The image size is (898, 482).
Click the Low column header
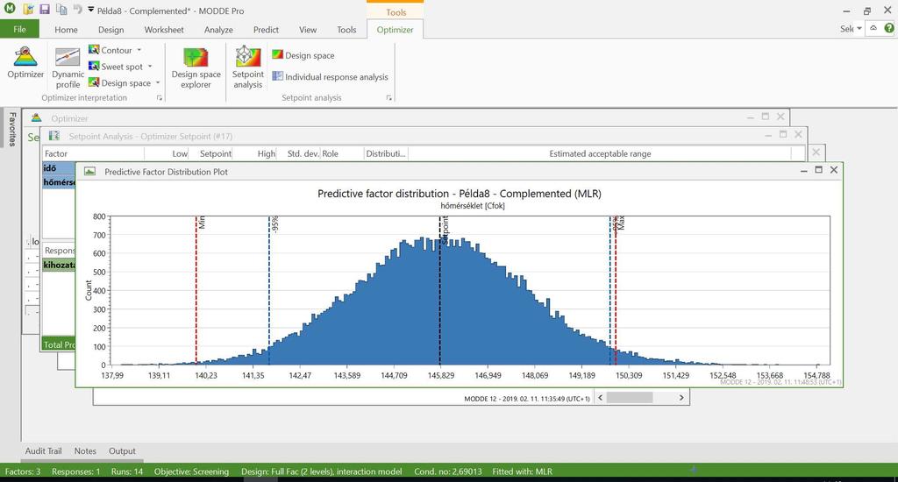coord(167,153)
